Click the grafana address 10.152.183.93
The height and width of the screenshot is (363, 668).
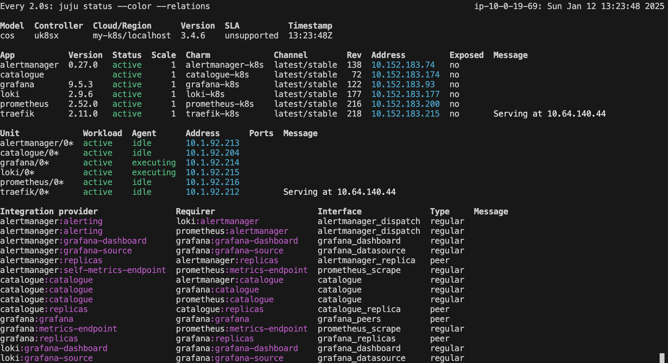(403, 84)
